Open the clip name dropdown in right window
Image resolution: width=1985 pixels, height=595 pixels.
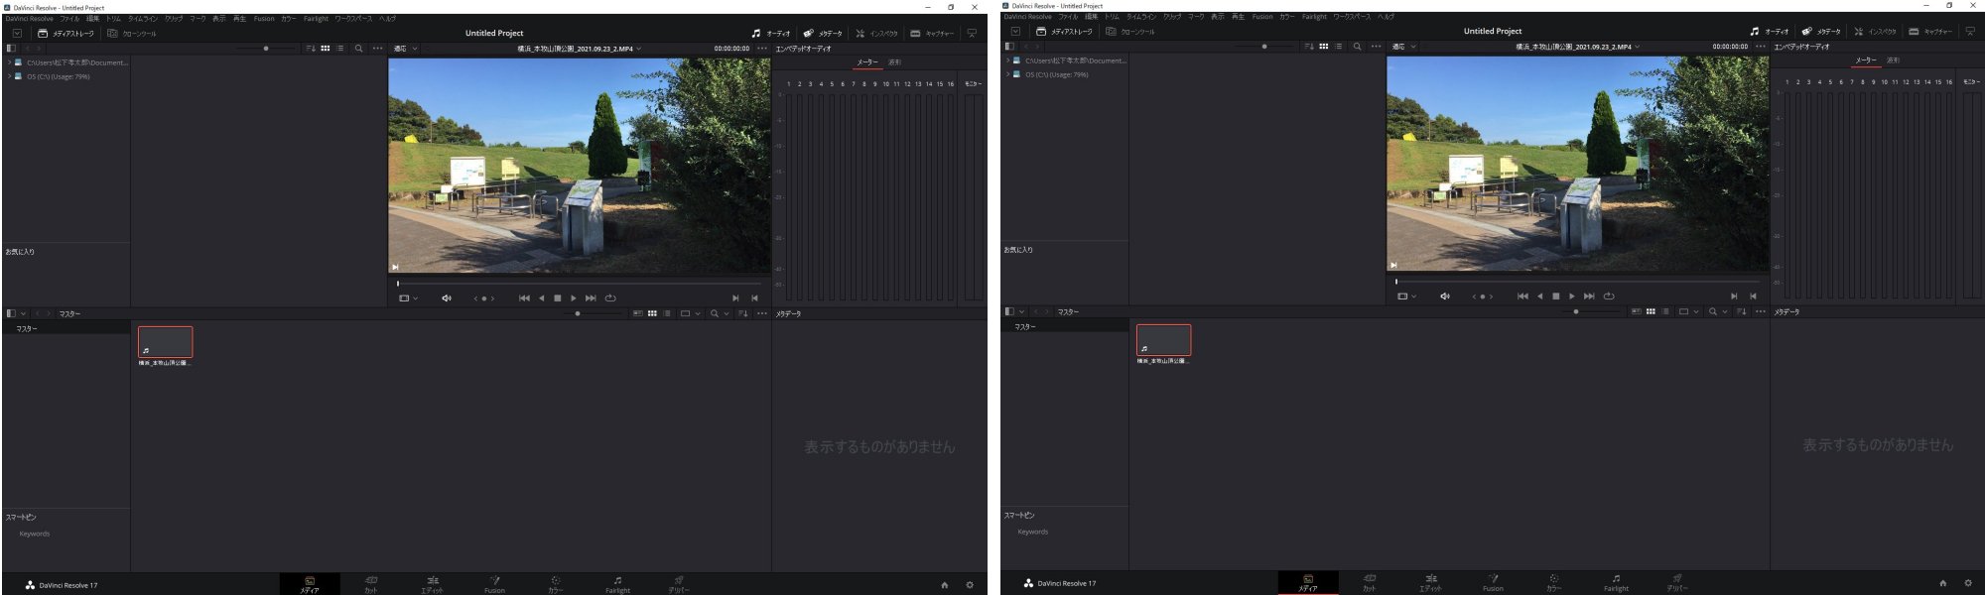[x=1637, y=47]
